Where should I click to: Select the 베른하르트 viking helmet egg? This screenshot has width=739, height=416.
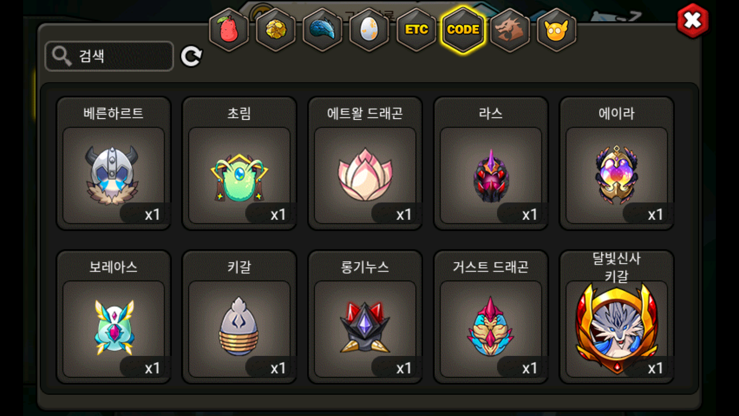tap(114, 163)
